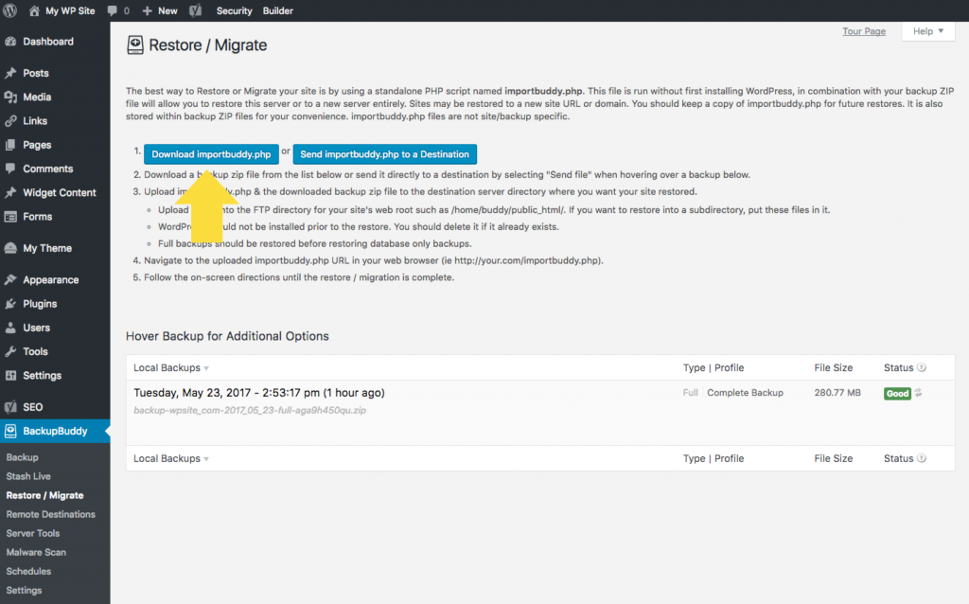Click the home icon beside My WP Site
The height and width of the screenshot is (604, 969).
35,10
